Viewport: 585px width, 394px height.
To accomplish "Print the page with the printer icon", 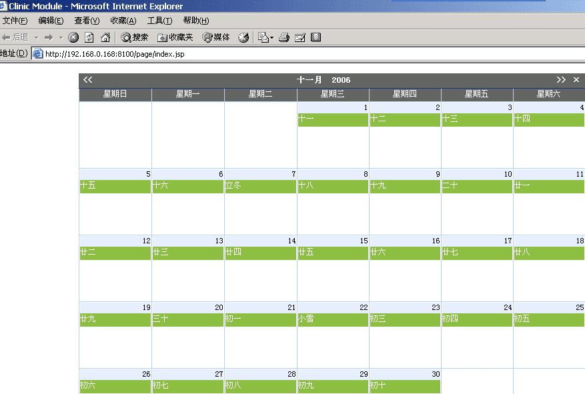I will point(284,37).
